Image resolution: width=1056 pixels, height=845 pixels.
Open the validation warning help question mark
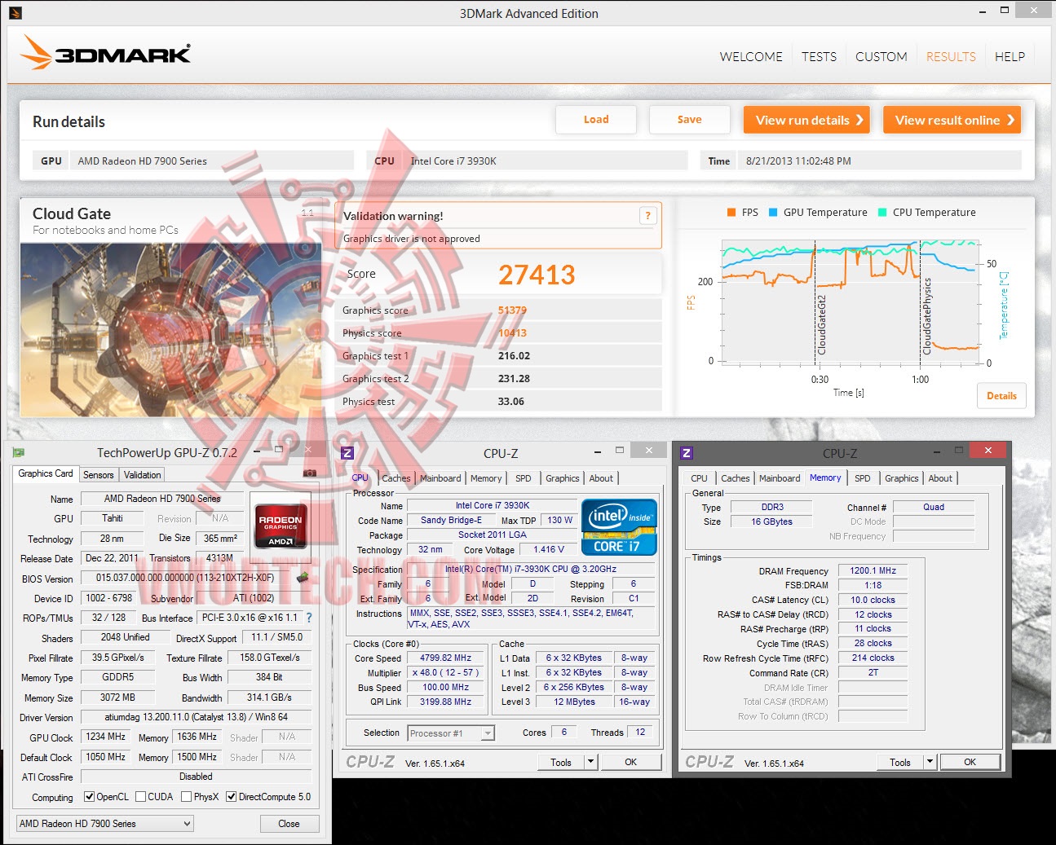[x=647, y=216]
